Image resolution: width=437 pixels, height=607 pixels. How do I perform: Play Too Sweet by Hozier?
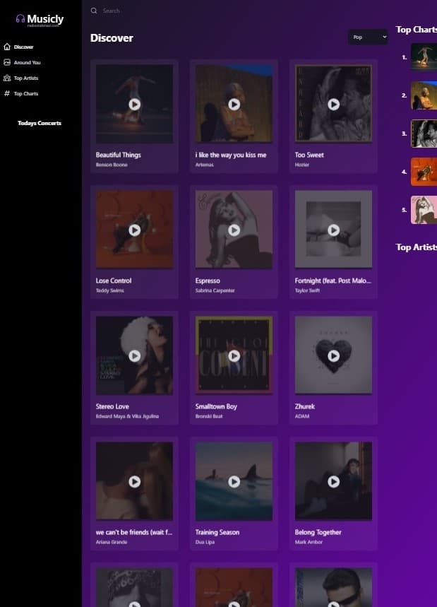[x=333, y=104]
